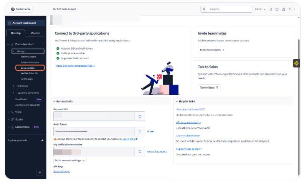Copy the Auth Token value
Viewport: 304px width, 187px height.
click(140, 132)
